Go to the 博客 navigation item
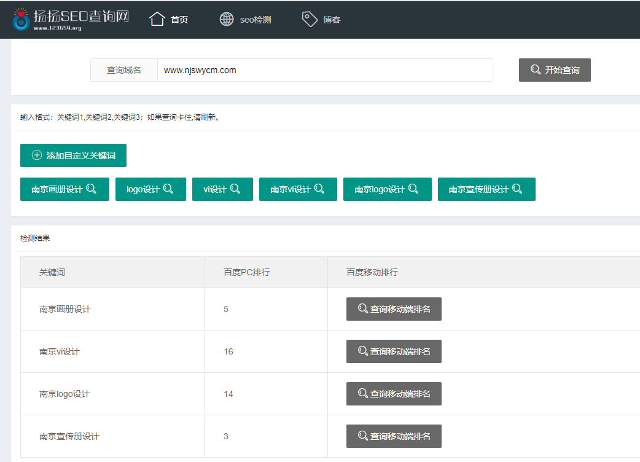 (332, 20)
